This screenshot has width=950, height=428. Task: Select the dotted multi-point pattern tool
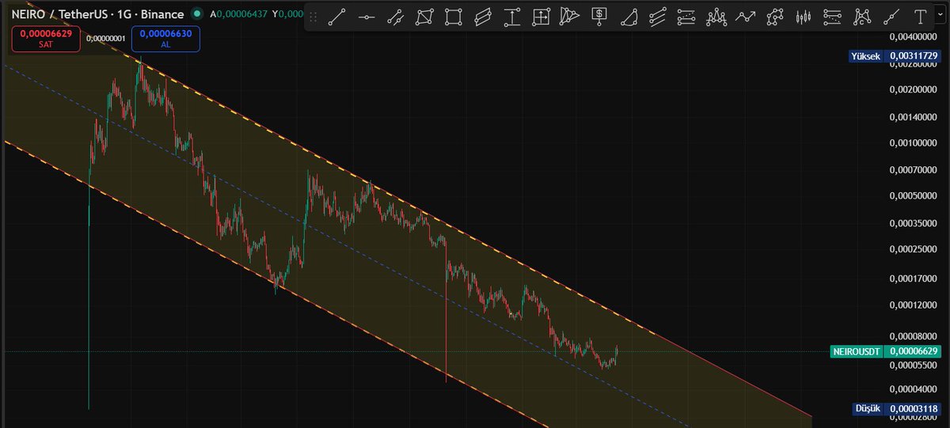point(775,17)
